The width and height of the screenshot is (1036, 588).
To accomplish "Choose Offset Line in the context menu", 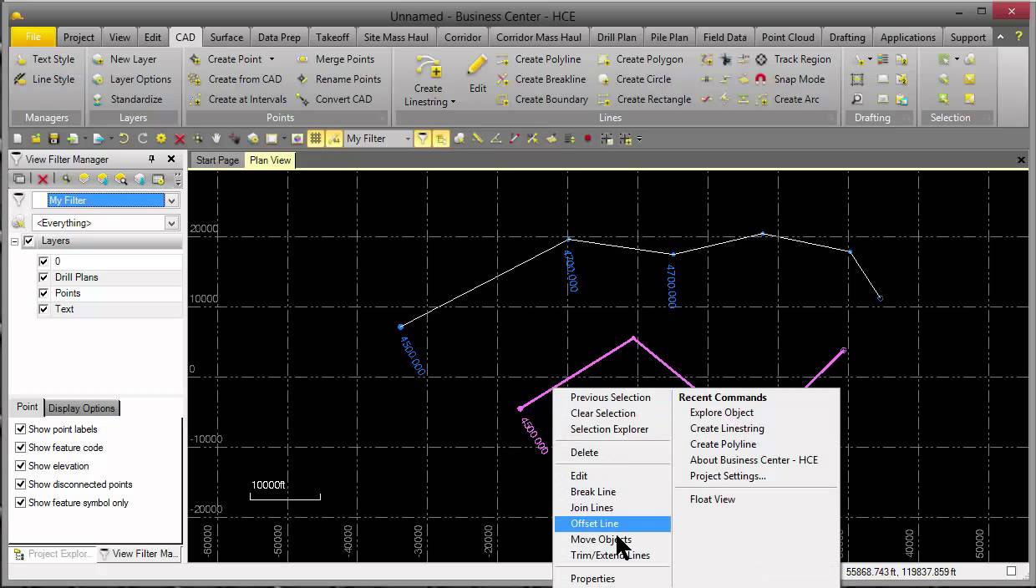I will [612, 524].
